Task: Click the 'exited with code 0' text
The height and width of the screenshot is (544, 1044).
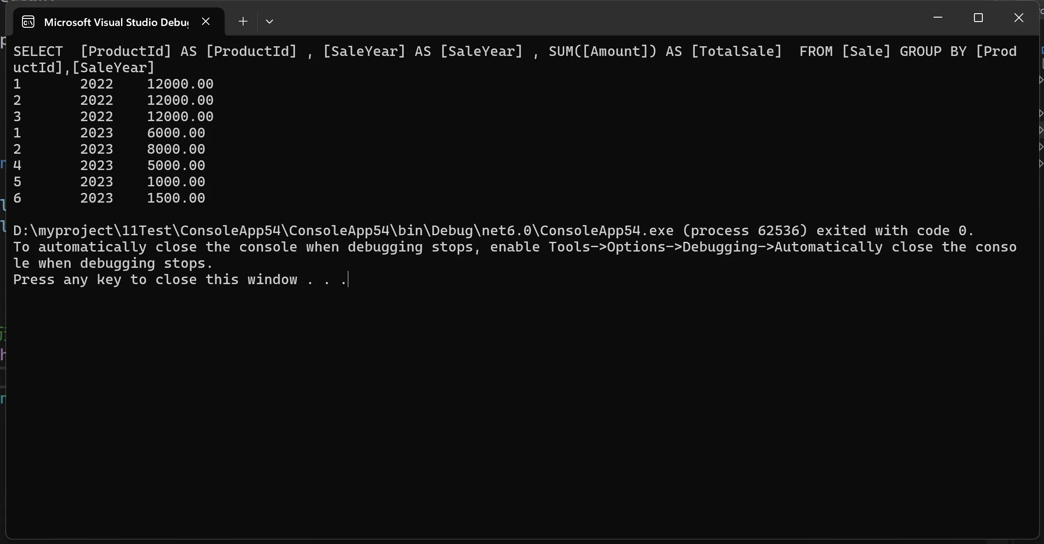Action: coord(895,231)
